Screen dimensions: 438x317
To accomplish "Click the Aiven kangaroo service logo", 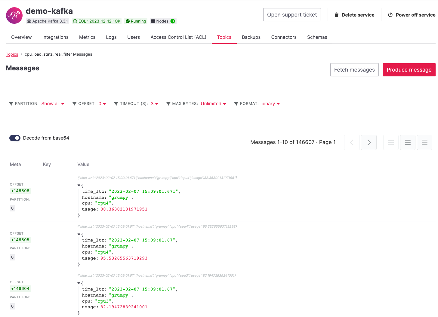I will point(14,15).
